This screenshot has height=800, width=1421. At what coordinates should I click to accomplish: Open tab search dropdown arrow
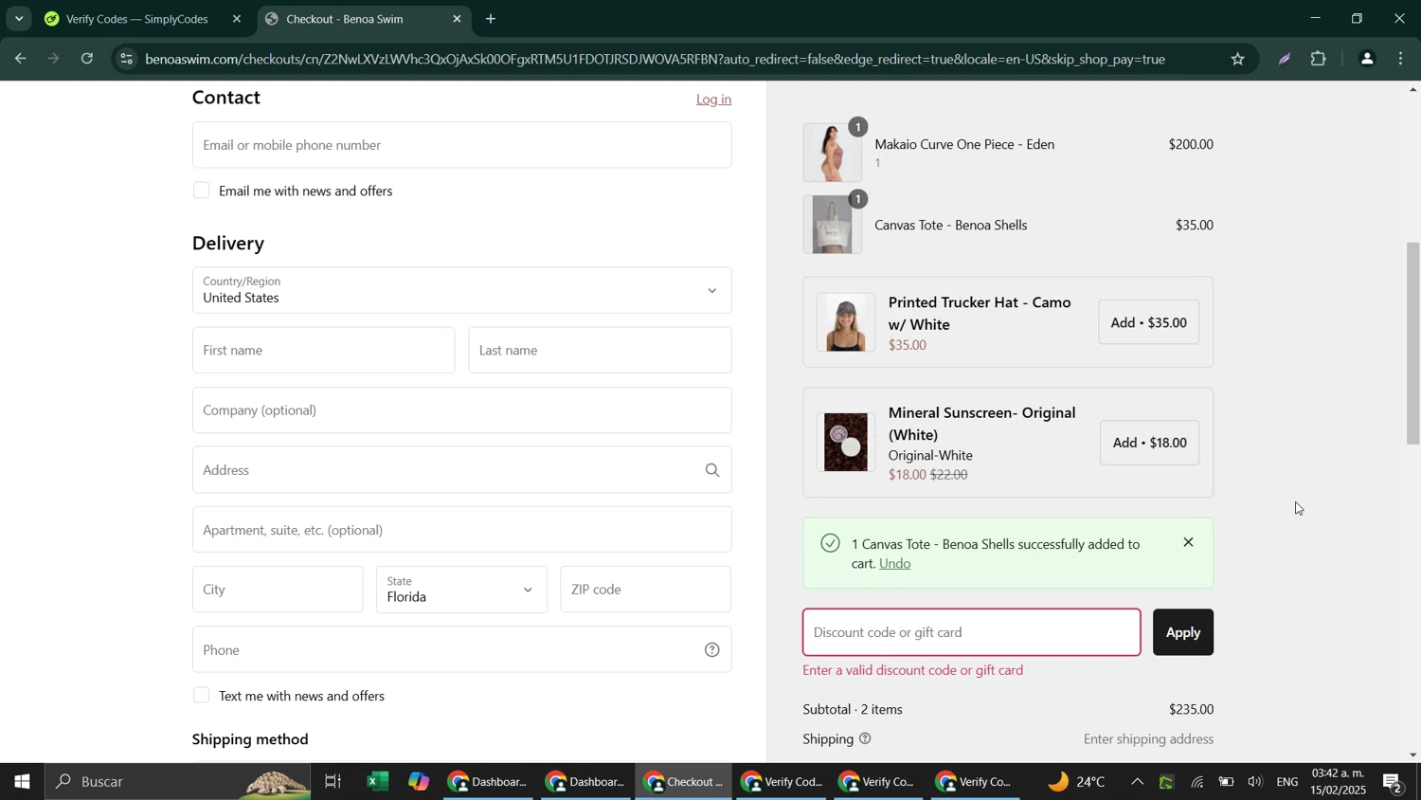[19, 19]
